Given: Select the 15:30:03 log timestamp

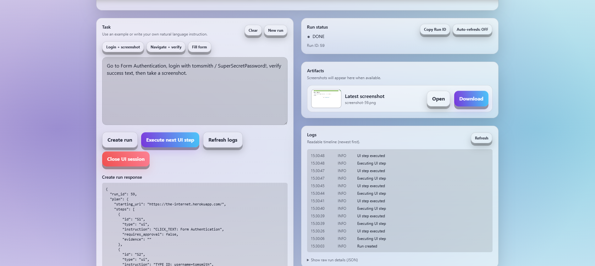Looking at the screenshot, I should coord(317,246).
